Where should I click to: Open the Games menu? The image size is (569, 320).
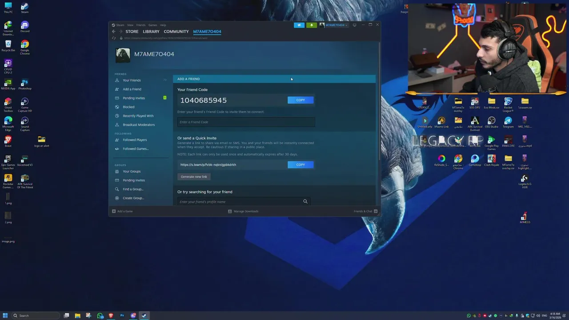153,25
